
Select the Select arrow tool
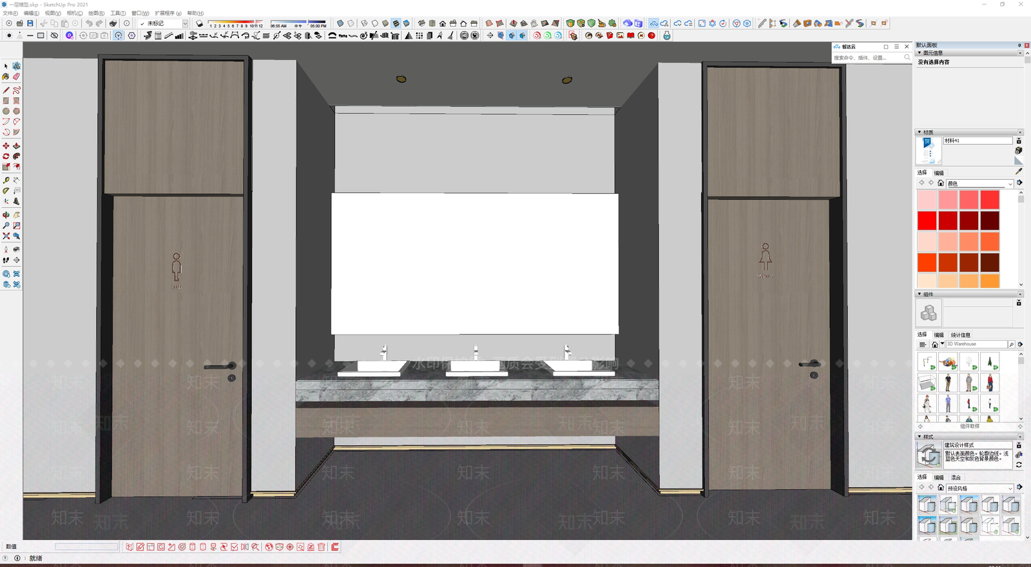pyautogui.click(x=6, y=66)
